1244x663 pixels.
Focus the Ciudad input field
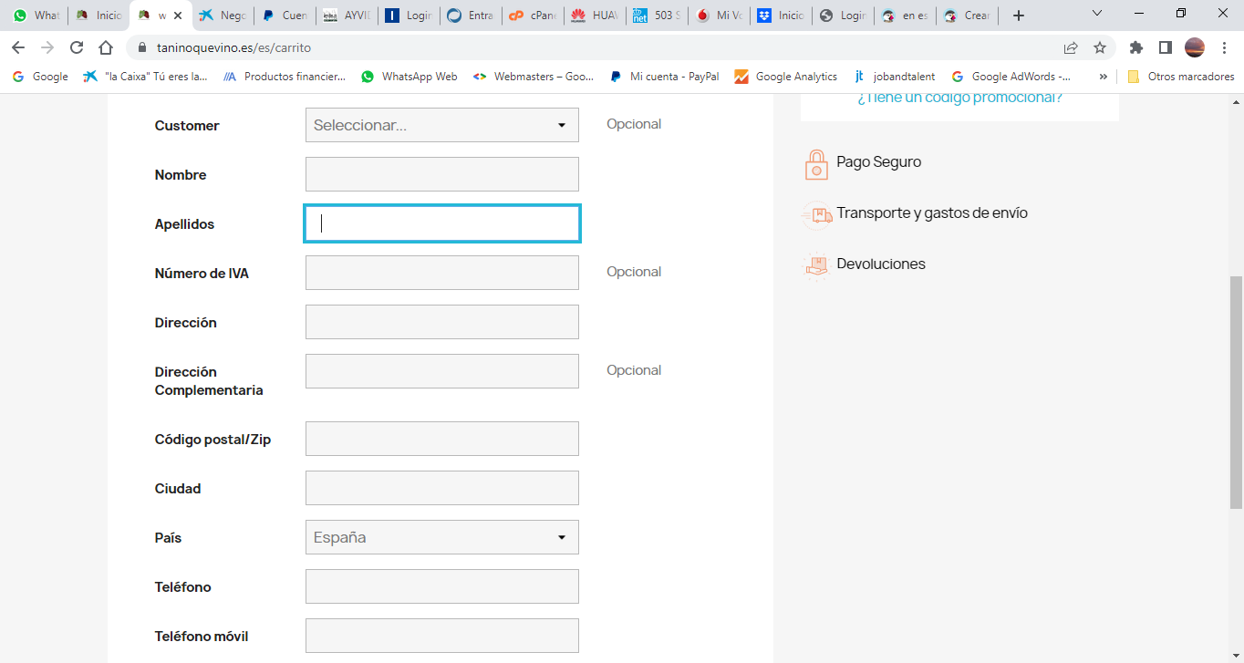pos(442,488)
